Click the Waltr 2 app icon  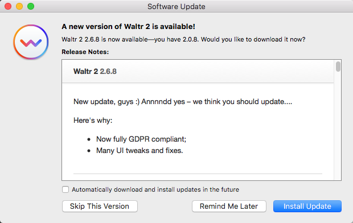(31, 42)
